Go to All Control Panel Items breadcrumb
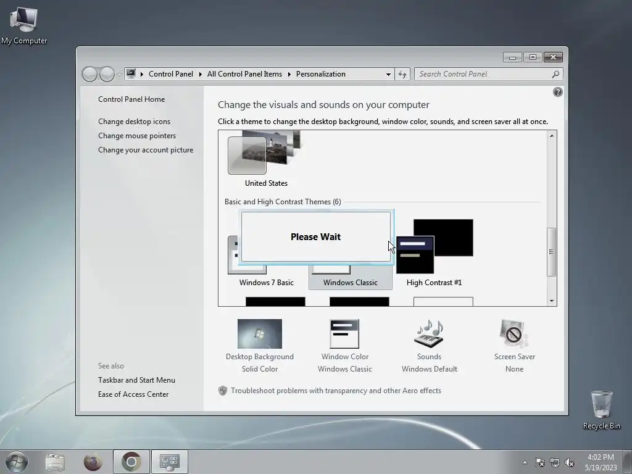This screenshot has width=632, height=474. point(244,74)
